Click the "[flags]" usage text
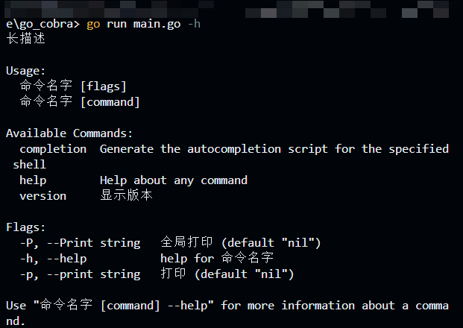463x328 pixels. pos(103,86)
